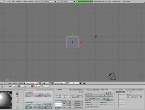Click the render viewport image icon

tap(84, 83)
